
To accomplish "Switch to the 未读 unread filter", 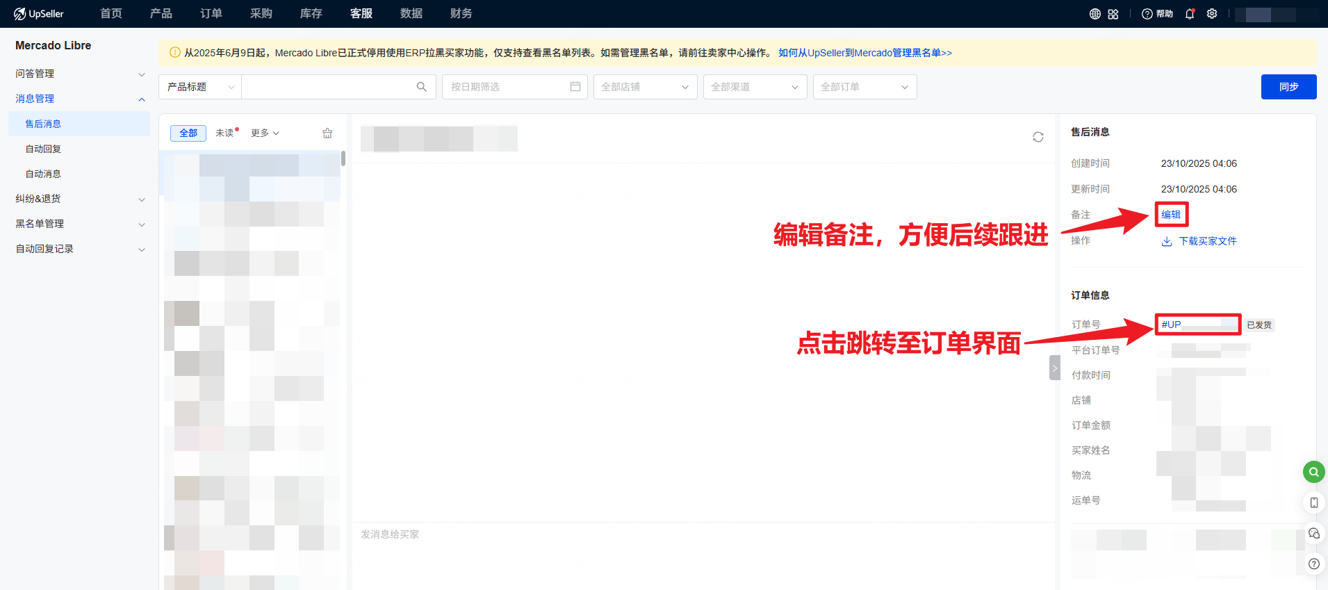I will (224, 133).
